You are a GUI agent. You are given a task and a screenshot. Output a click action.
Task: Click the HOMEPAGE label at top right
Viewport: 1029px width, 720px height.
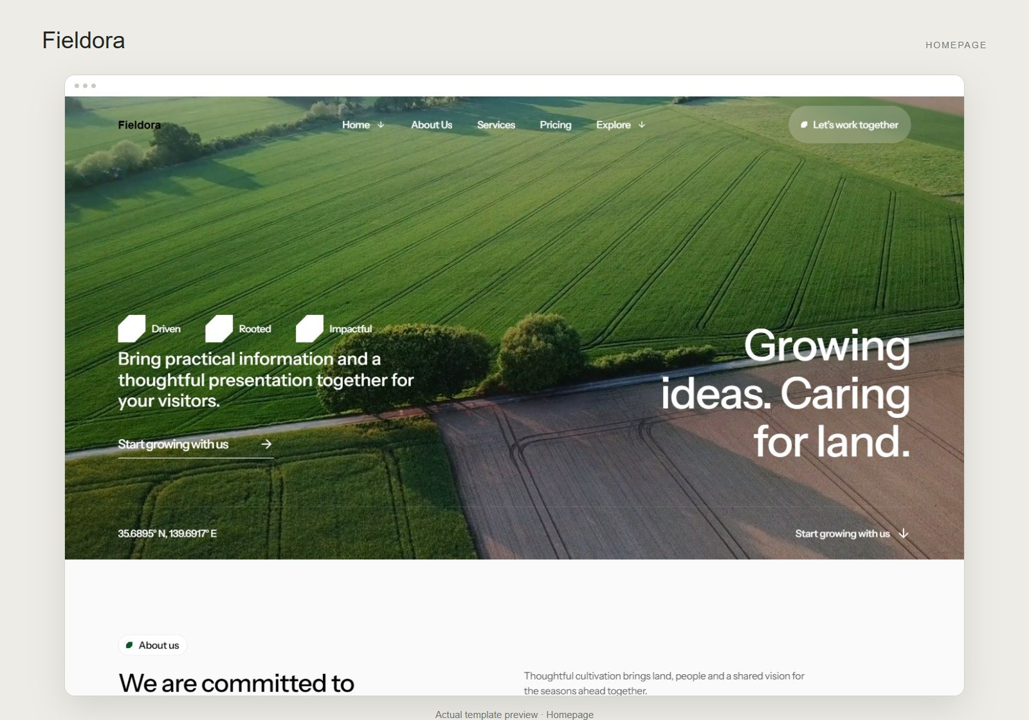tap(956, 45)
